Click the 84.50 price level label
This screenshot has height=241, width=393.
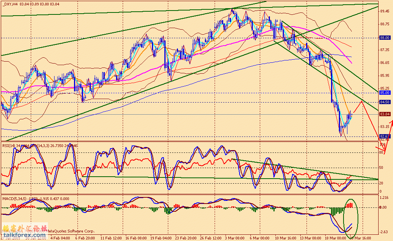(x=384, y=102)
